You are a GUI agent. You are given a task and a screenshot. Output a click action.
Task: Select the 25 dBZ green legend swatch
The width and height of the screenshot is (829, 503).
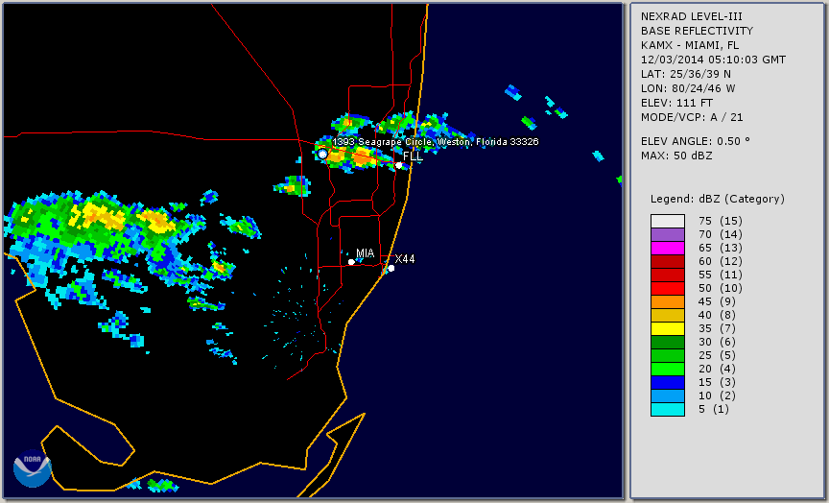[x=668, y=356]
